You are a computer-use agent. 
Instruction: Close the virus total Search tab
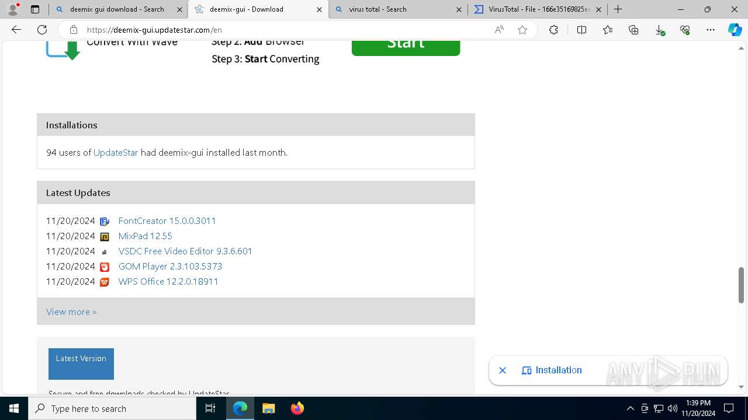[459, 9]
